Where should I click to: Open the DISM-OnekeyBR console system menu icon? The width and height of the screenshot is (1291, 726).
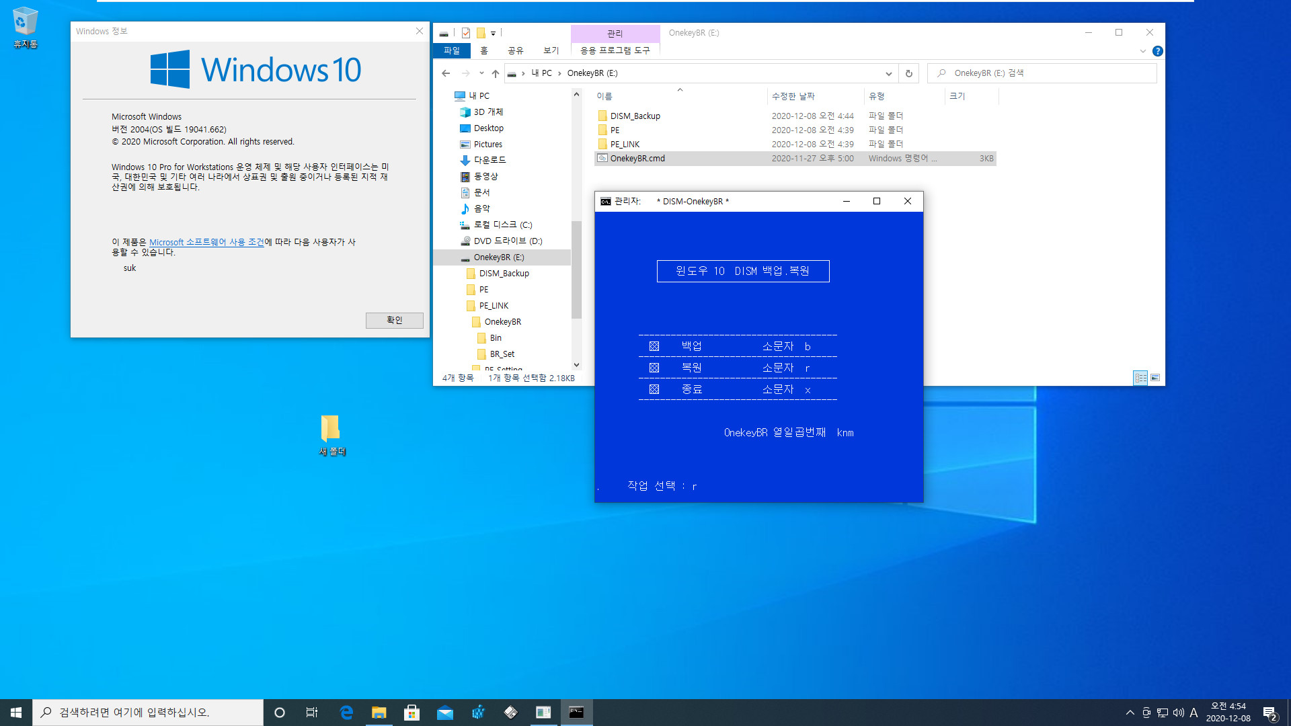pyautogui.click(x=605, y=202)
